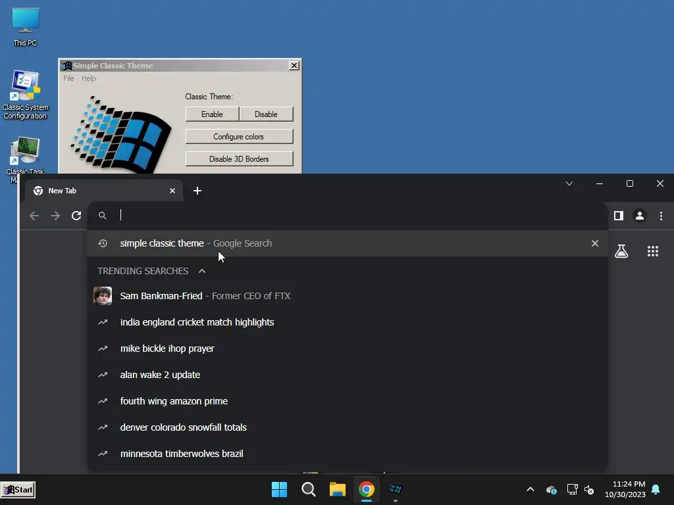Open File Explorer from taskbar

coord(338,489)
